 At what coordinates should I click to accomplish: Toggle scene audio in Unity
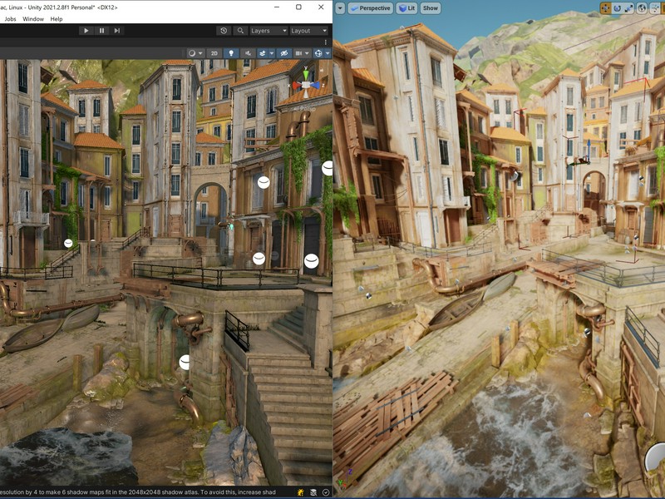(248, 53)
